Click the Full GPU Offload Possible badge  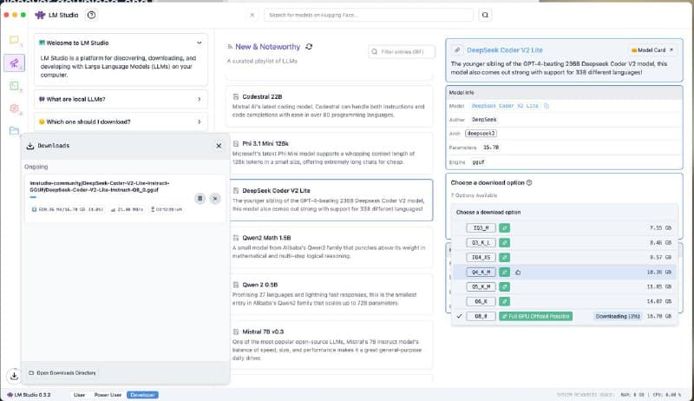[535, 317]
